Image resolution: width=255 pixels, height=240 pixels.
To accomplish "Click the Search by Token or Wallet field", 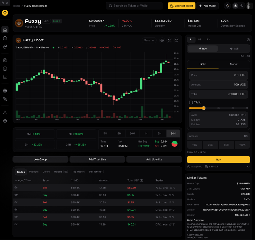I will tap(134, 6).
